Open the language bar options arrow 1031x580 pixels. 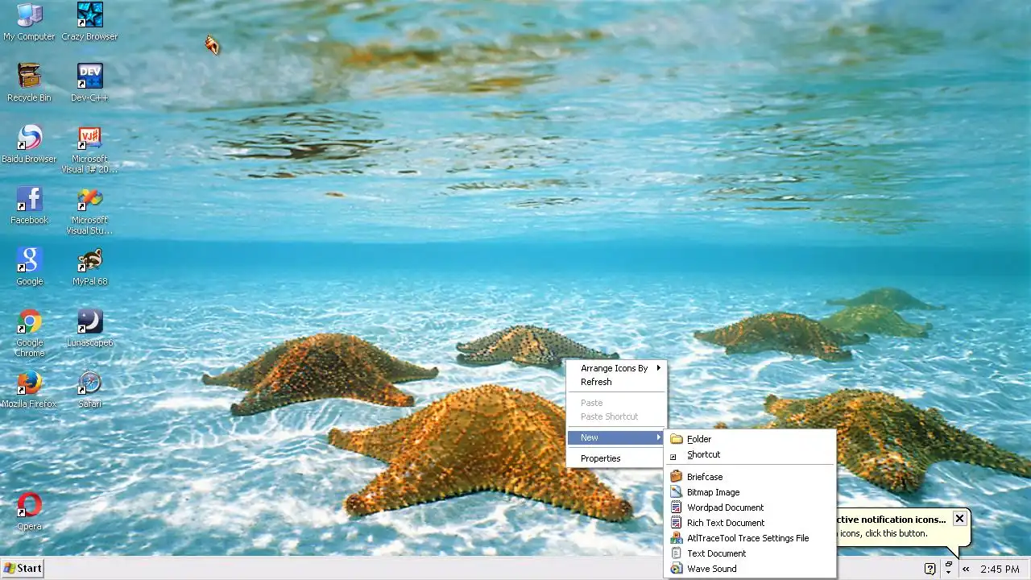pyautogui.click(x=949, y=571)
